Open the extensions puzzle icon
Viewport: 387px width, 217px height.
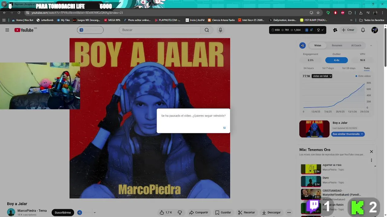350,13
